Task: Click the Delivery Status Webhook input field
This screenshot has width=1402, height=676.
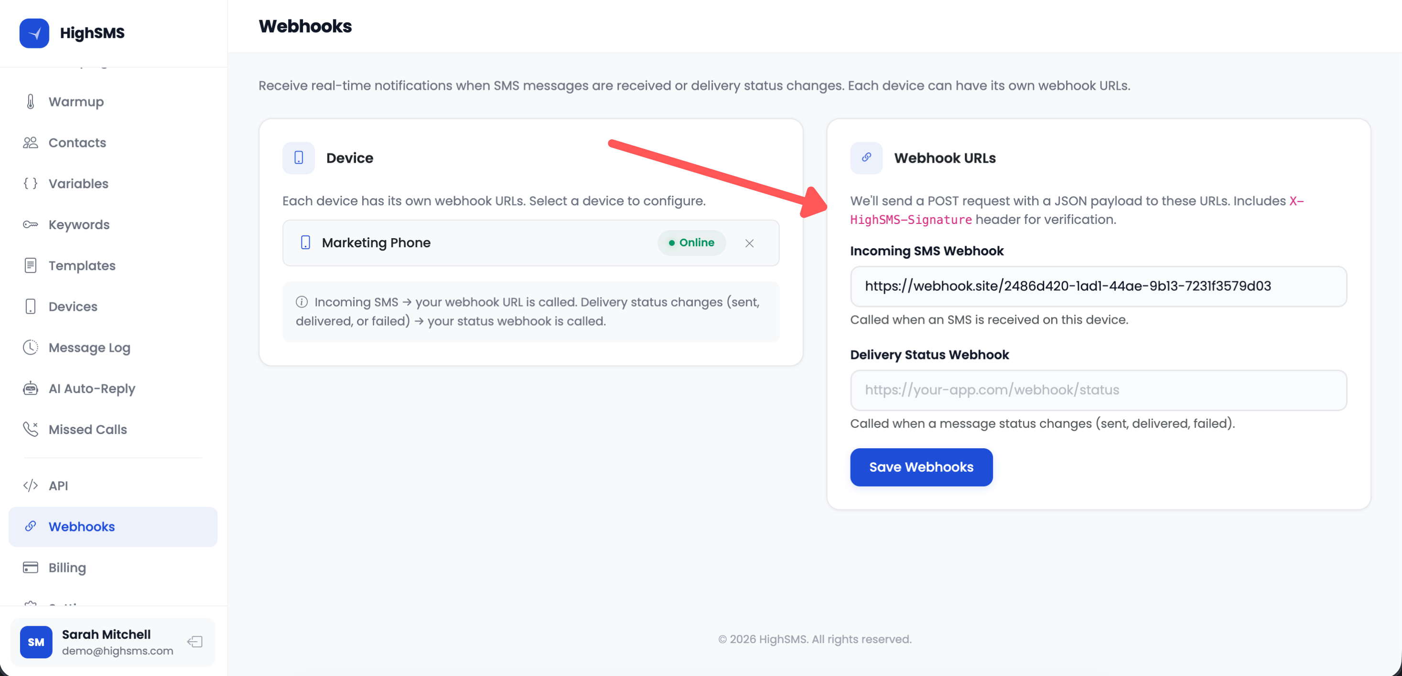Action: [x=1098, y=390]
